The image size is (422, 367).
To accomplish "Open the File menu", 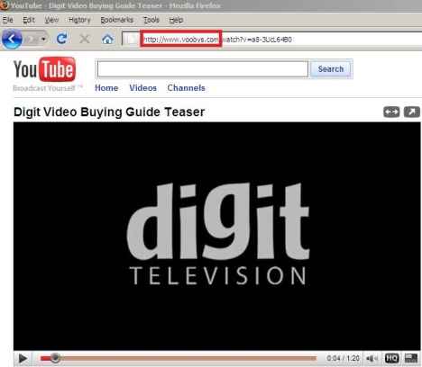I will [x=8, y=20].
